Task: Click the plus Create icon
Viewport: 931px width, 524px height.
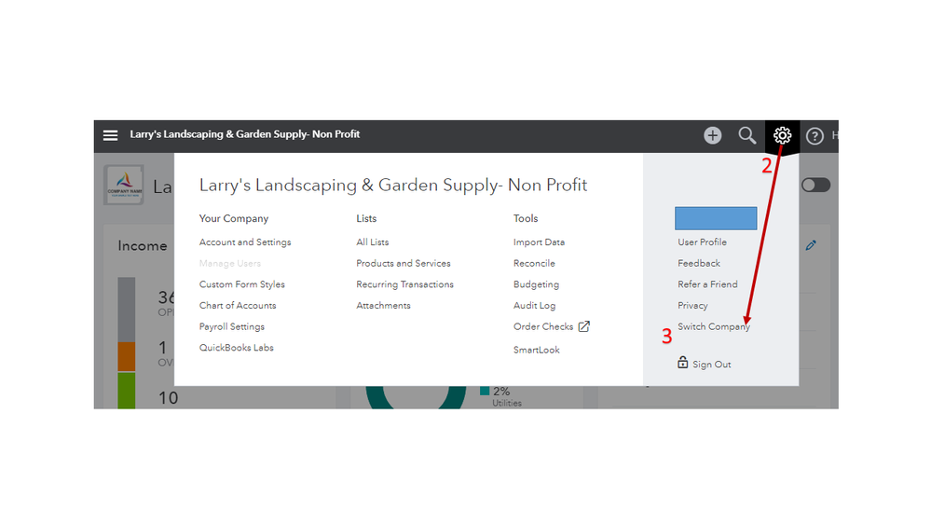Action: [x=713, y=135]
